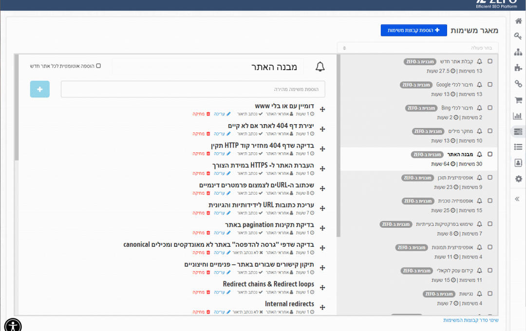Click עריכה for העברת האתר ל-HTTPS task
The height and width of the screenshot is (331, 526).
click(222, 173)
